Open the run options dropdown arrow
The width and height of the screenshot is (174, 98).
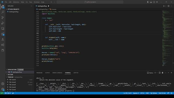pos(166,6)
